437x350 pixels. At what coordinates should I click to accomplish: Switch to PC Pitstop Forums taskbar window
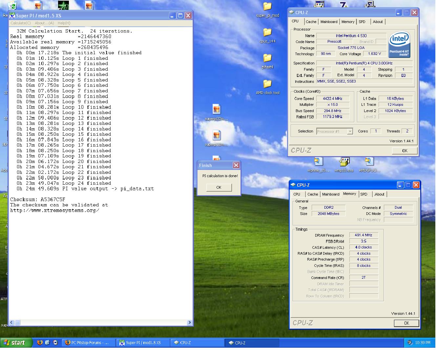pos(89,342)
